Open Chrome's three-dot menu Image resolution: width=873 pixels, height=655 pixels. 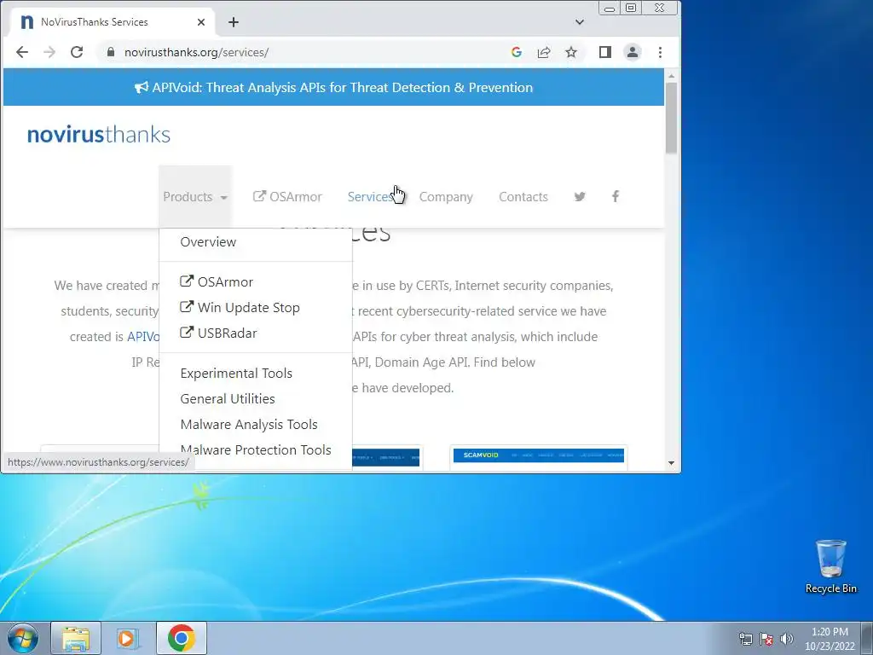[x=661, y=52]
